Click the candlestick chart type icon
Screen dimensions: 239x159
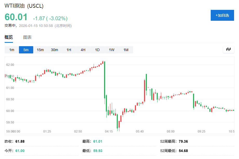click(x=228, y=49)
